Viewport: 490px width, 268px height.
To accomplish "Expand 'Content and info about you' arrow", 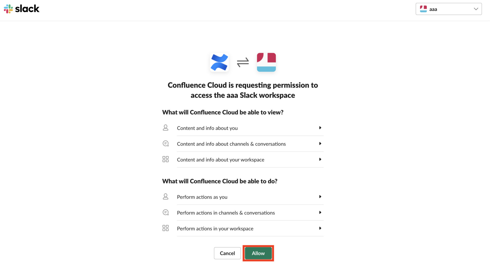I will point(320,128).
